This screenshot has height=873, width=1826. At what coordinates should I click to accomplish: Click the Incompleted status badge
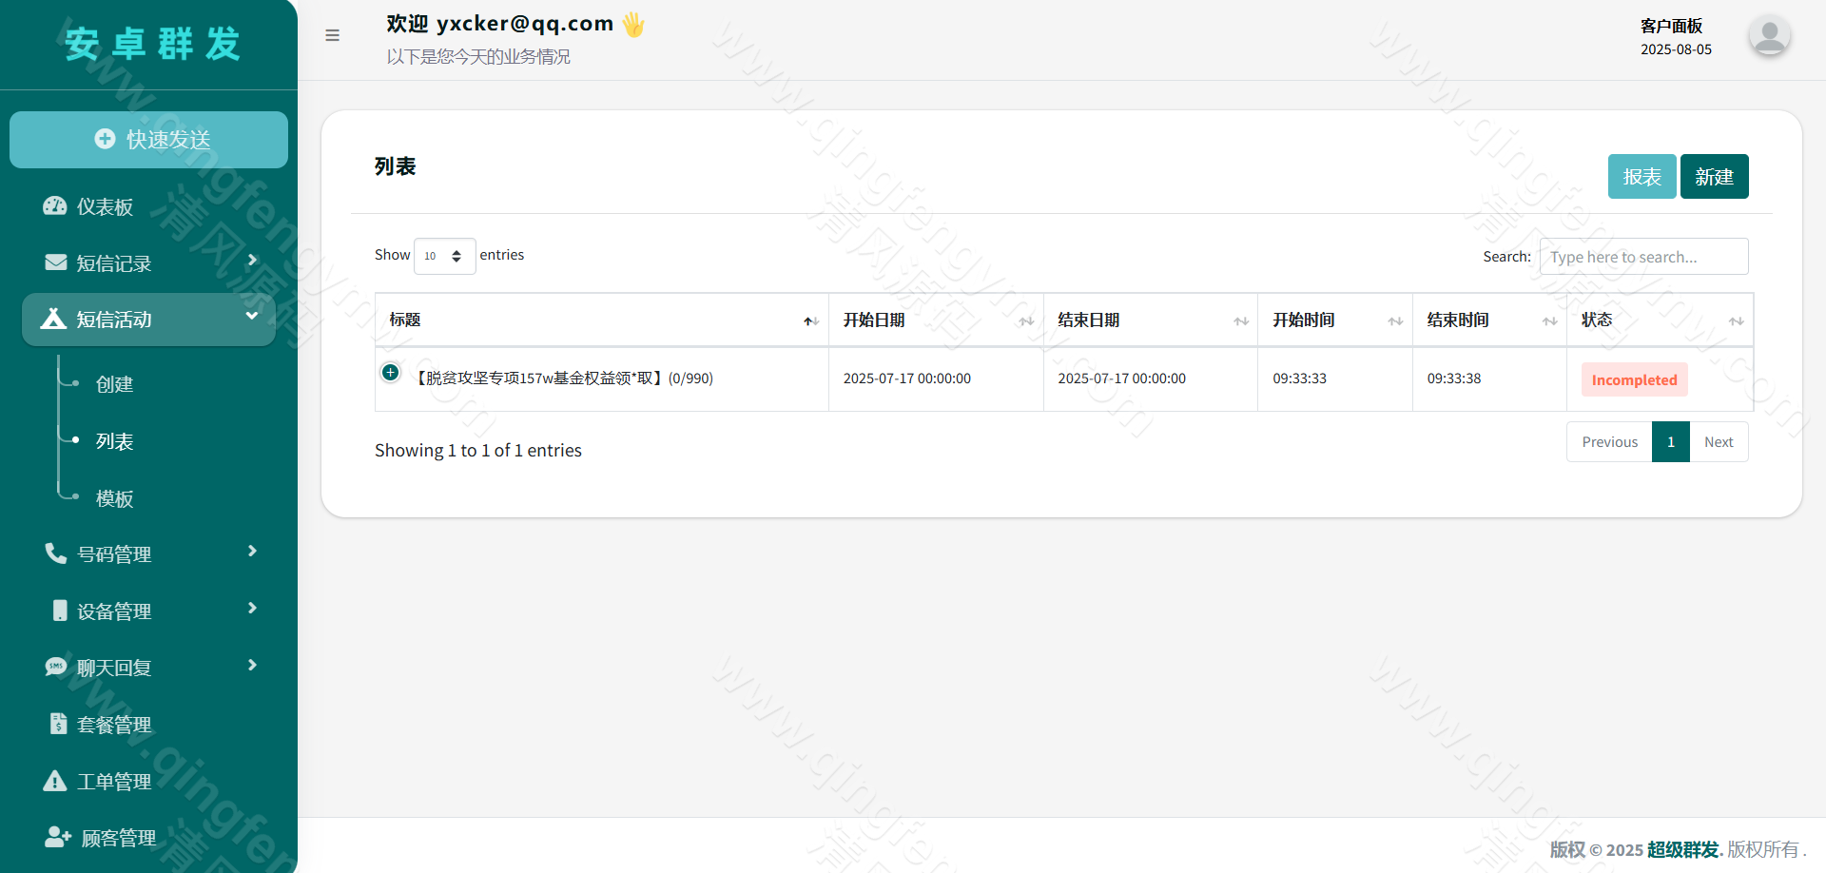tap(1634, 379)
